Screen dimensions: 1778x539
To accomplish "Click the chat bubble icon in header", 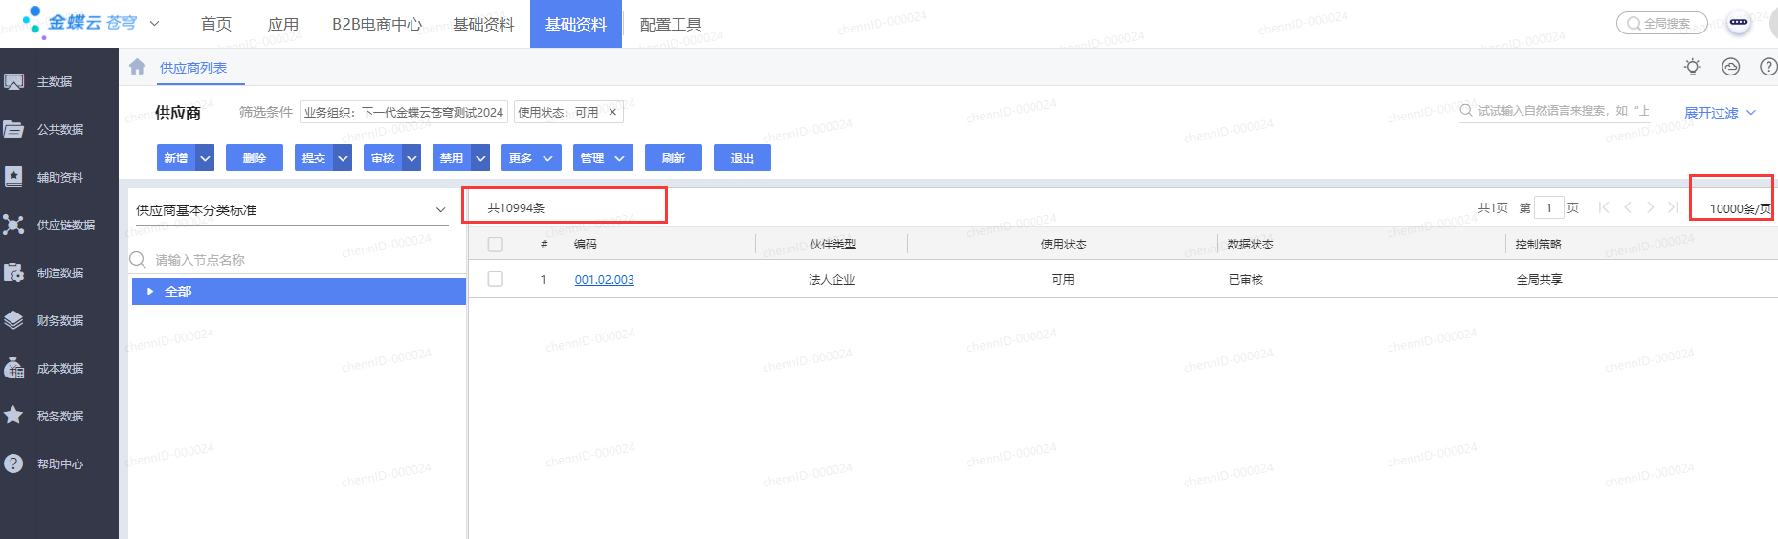I will tap(1739, 23).
